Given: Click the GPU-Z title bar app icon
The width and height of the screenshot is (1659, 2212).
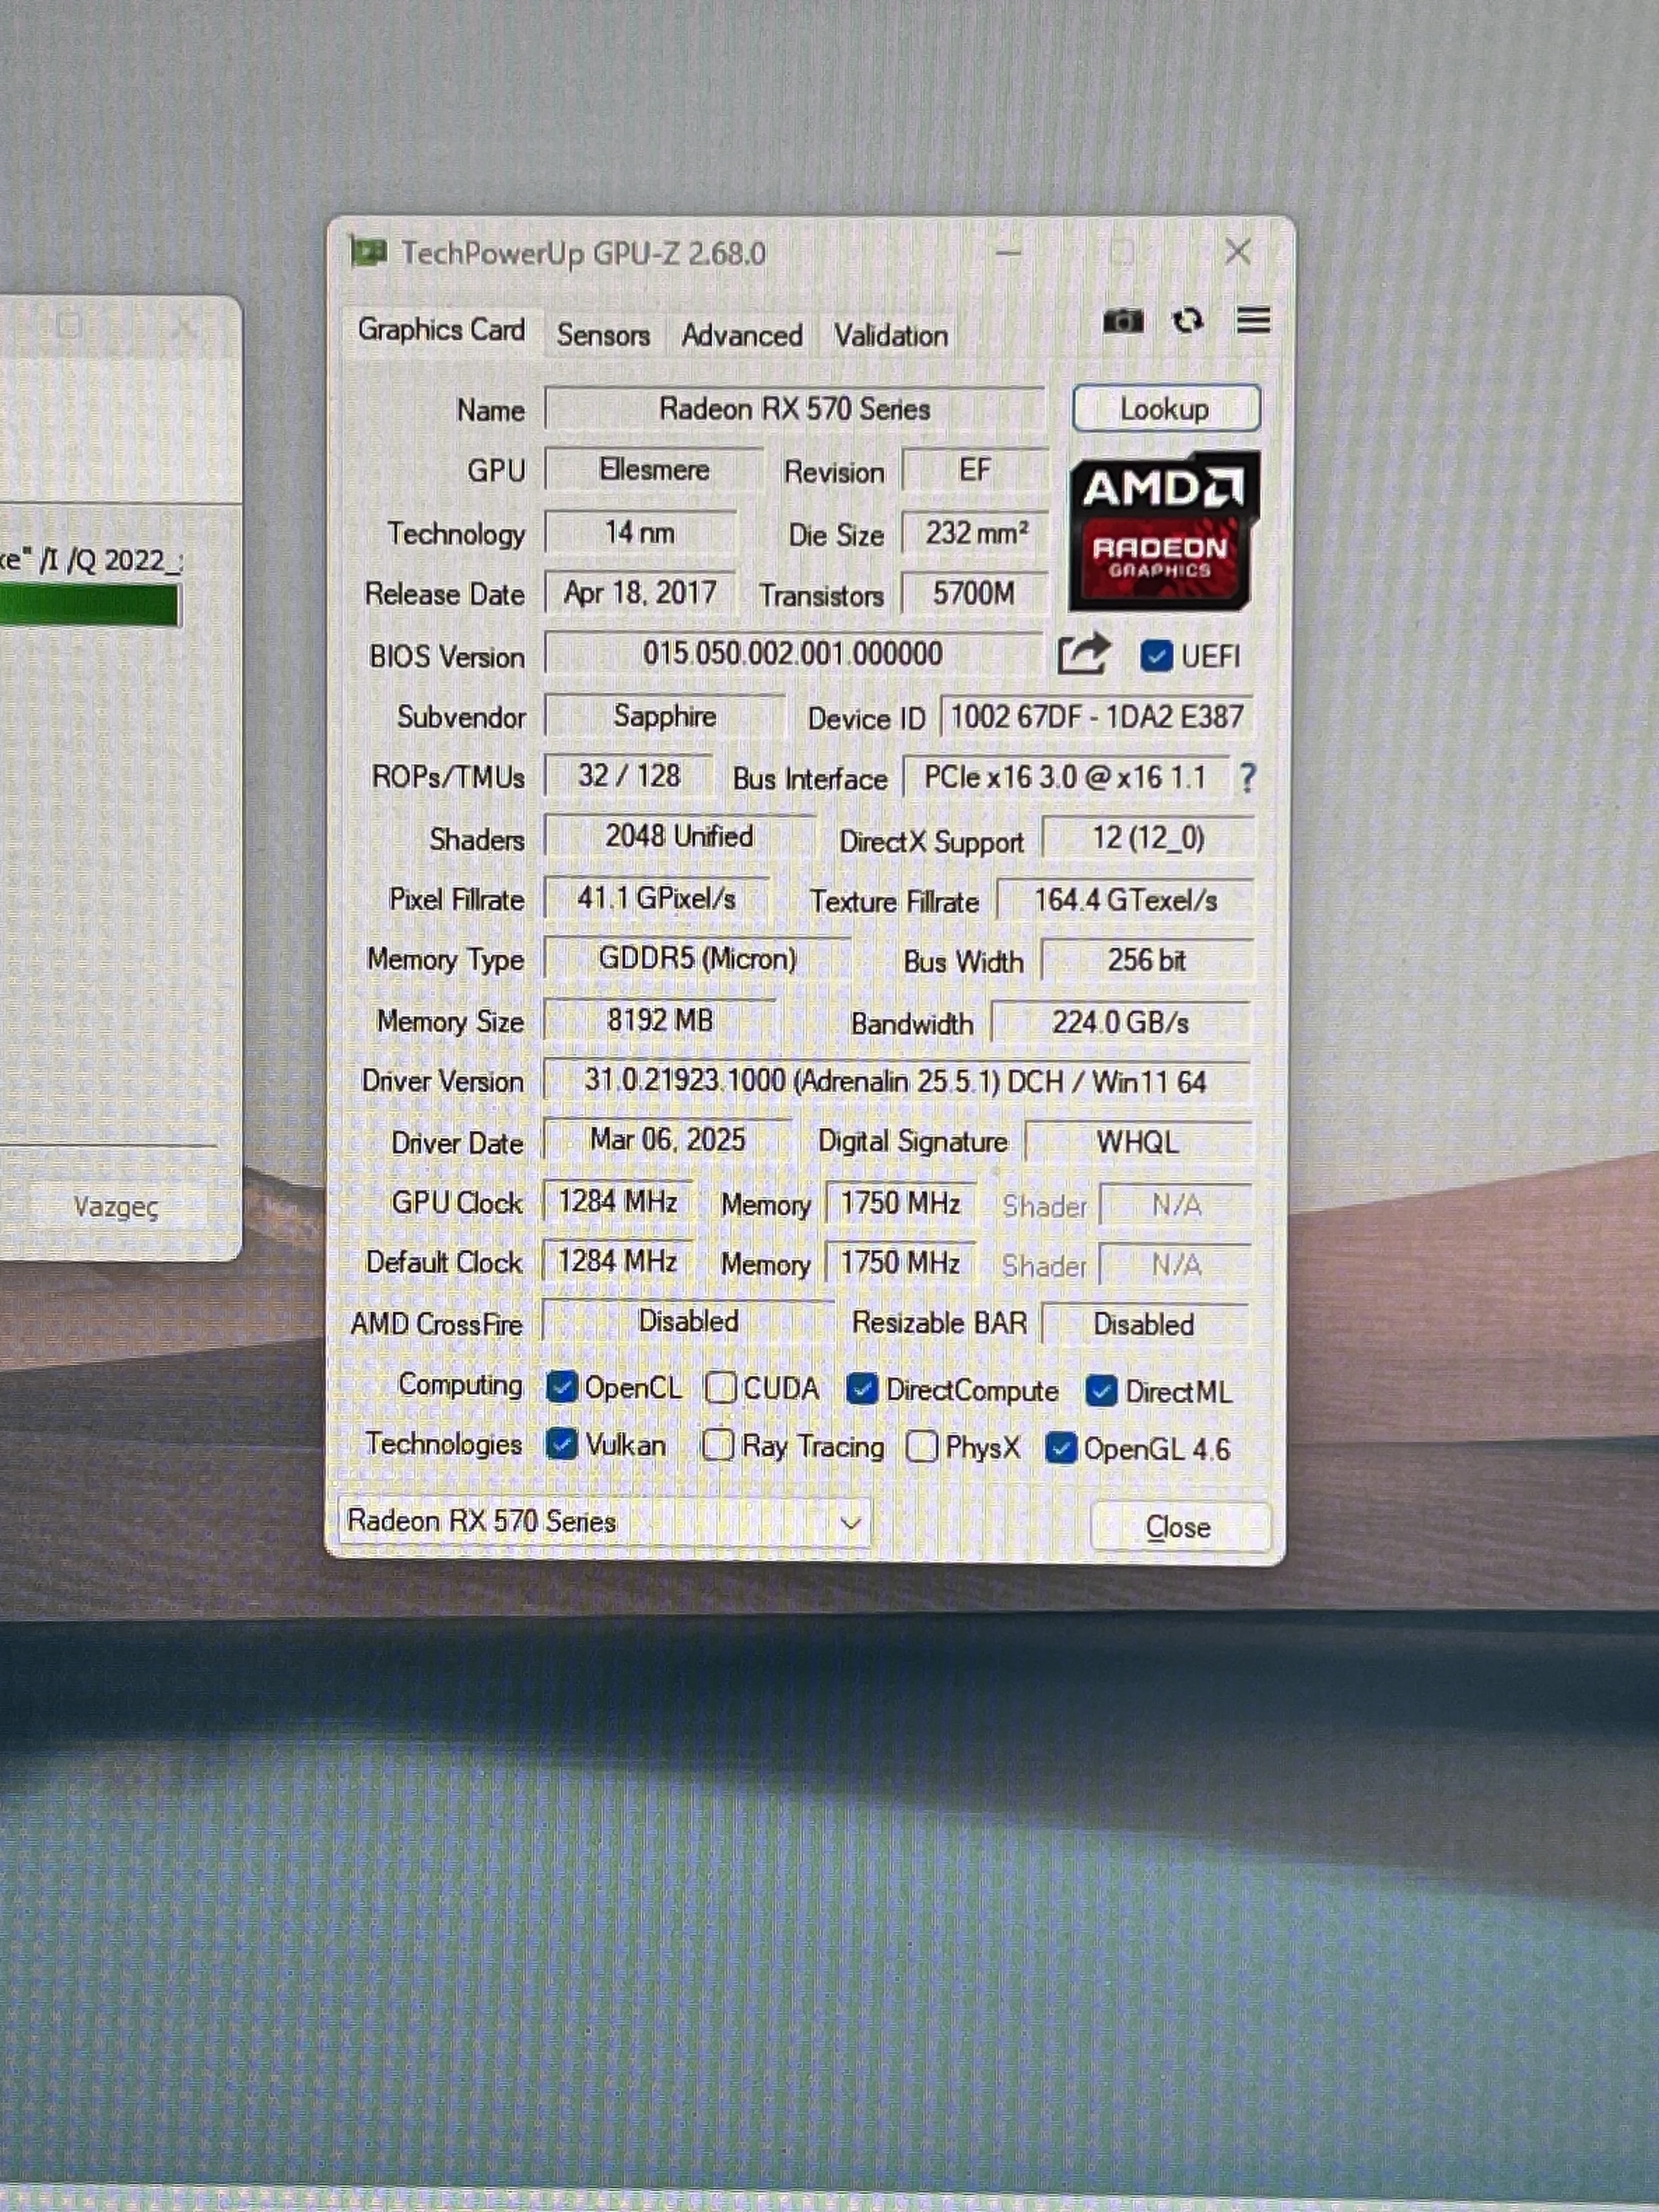Looking at the screenshot, I should point(367,252).
